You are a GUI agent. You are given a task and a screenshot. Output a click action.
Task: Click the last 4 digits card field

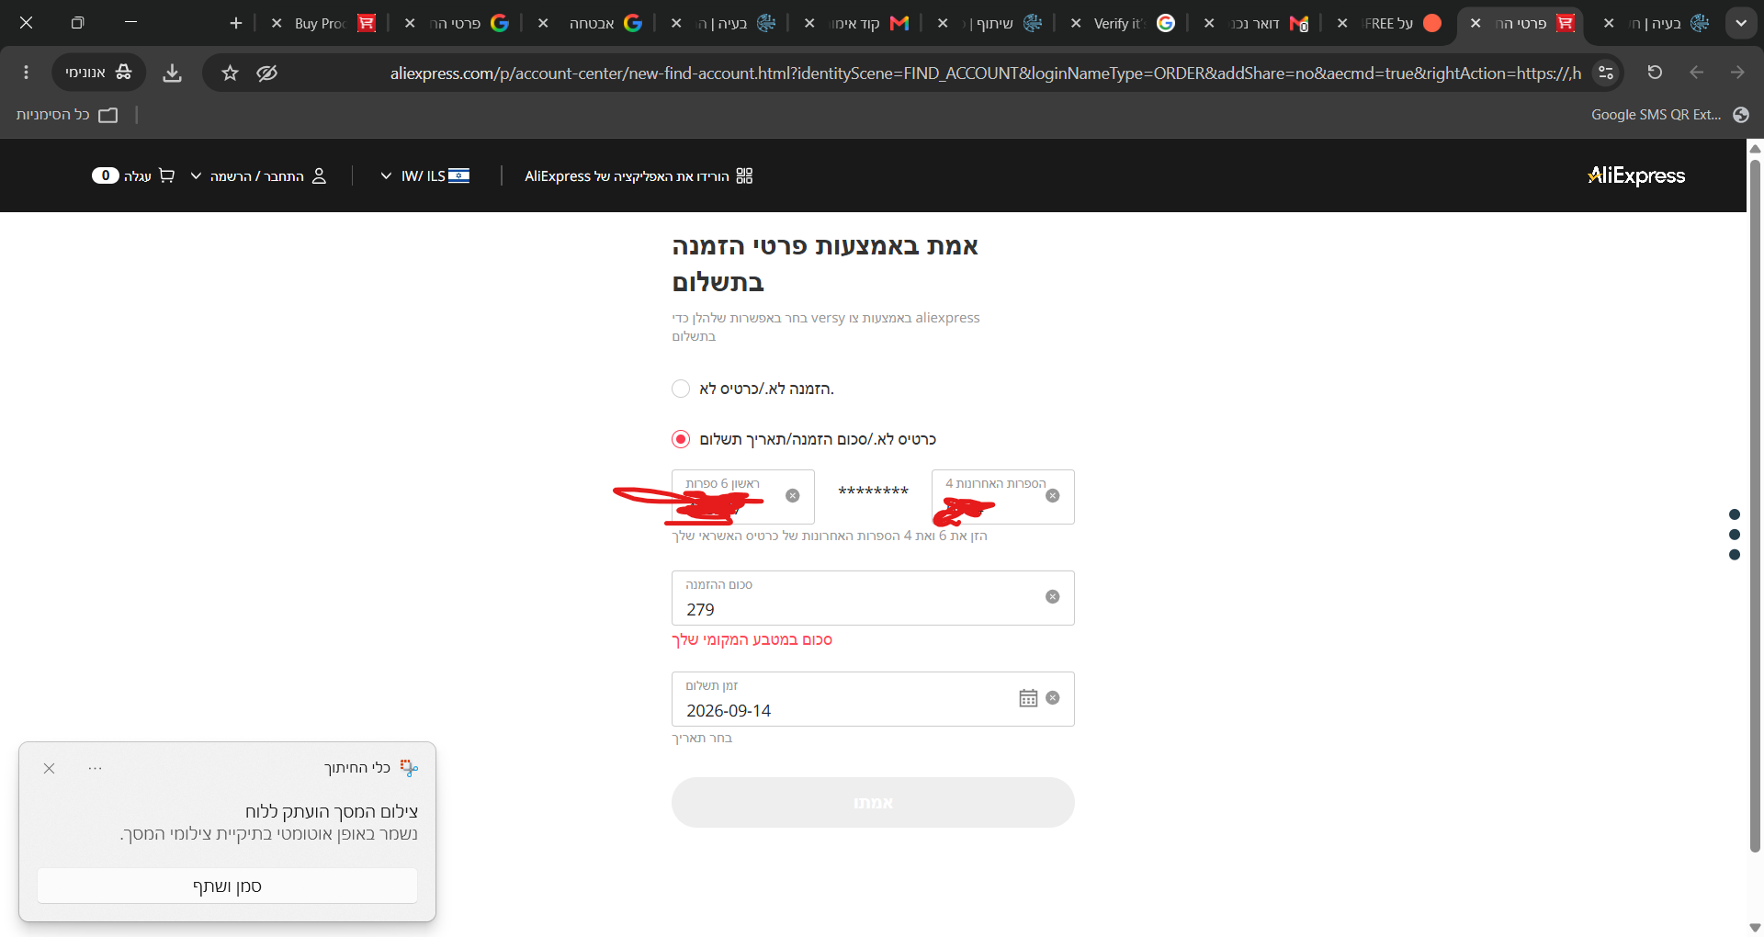[1003, 497]
